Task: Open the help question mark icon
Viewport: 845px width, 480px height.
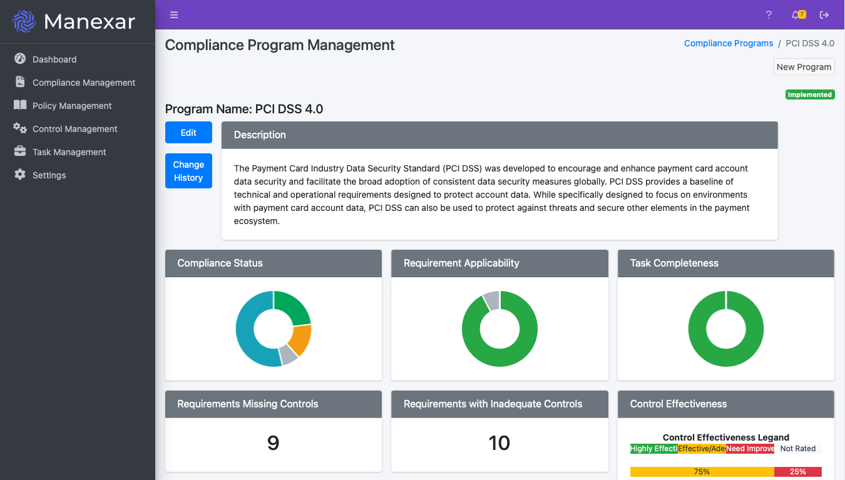Action: click(x=769, y=15)
